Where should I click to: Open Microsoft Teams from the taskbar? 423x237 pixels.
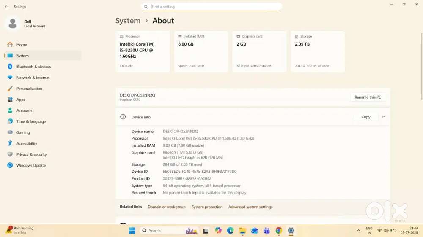click(266, 231)
